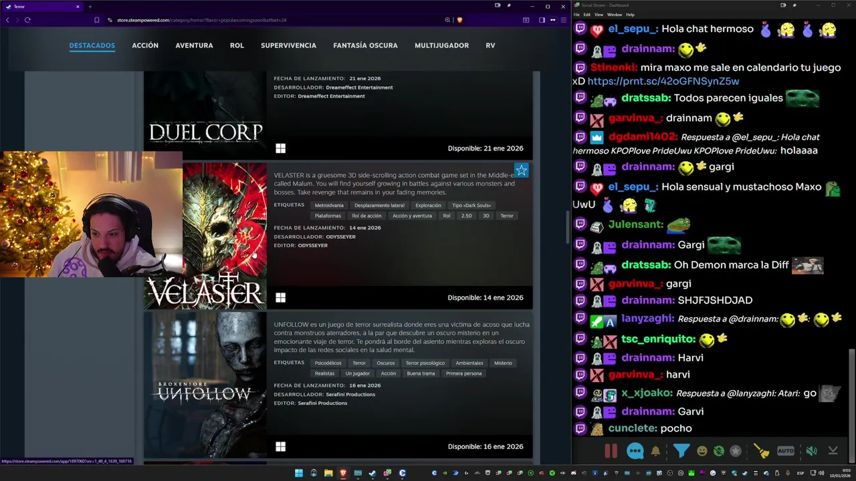Click the scroll-to-bottom arrow icon
This screenshot has height=481, width=856.
[x=833, y=451]
